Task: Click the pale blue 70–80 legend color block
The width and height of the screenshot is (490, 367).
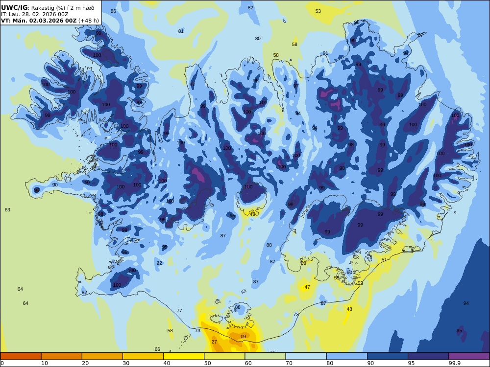Action: (306, 356)
